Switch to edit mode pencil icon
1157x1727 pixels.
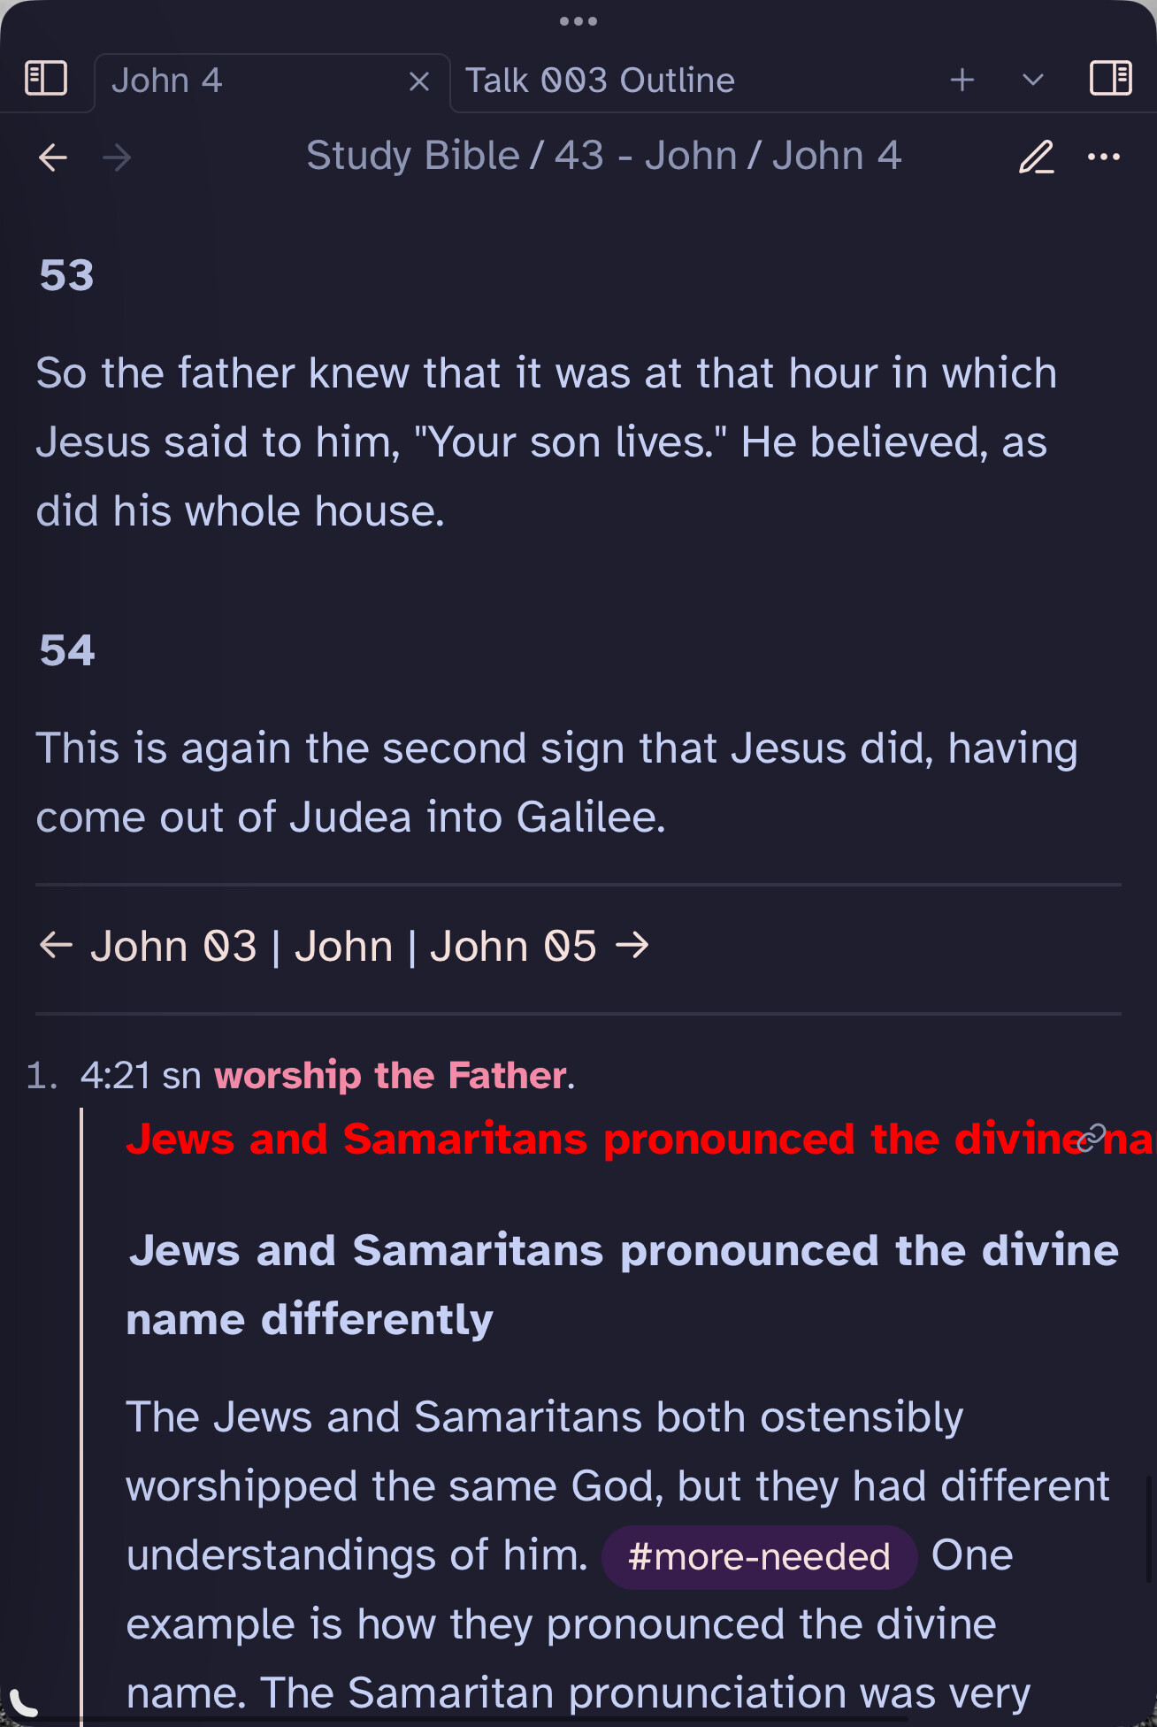point(1037,157)
